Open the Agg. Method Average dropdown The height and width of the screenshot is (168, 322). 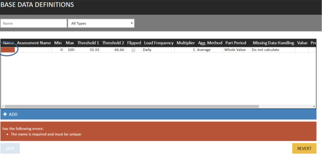pos(209,50)
